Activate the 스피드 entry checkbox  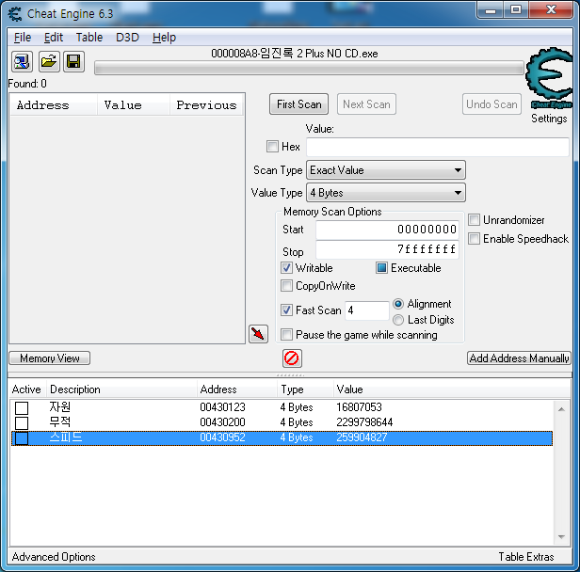(x=22, y=438)
